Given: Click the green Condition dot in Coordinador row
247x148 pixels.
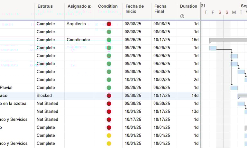Looking at the screenshot, I should coord(109,40).
